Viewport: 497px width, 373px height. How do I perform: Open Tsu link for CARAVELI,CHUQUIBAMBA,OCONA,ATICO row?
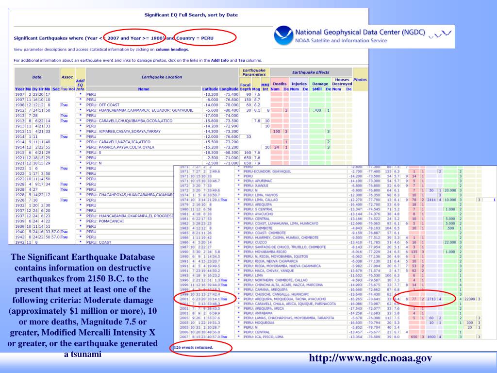coord(64,121)
